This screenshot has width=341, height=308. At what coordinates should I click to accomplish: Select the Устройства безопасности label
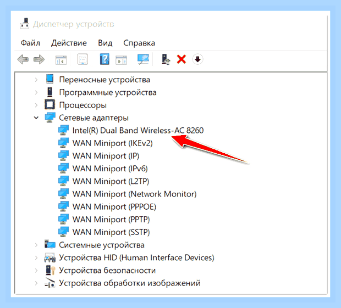(107, 271)
